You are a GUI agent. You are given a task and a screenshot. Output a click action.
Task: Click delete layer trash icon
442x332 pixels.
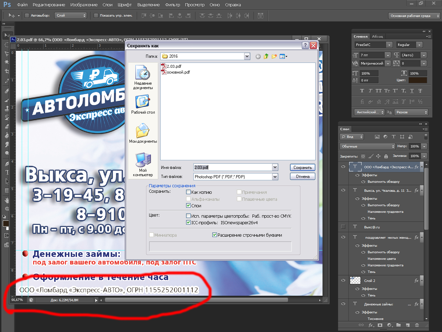417,325
